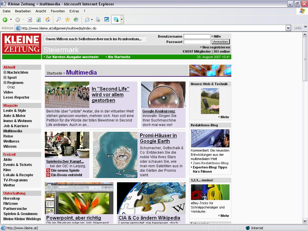Open History icon in toolbar

76,20
